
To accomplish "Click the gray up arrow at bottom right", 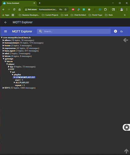I will (126, 151).
